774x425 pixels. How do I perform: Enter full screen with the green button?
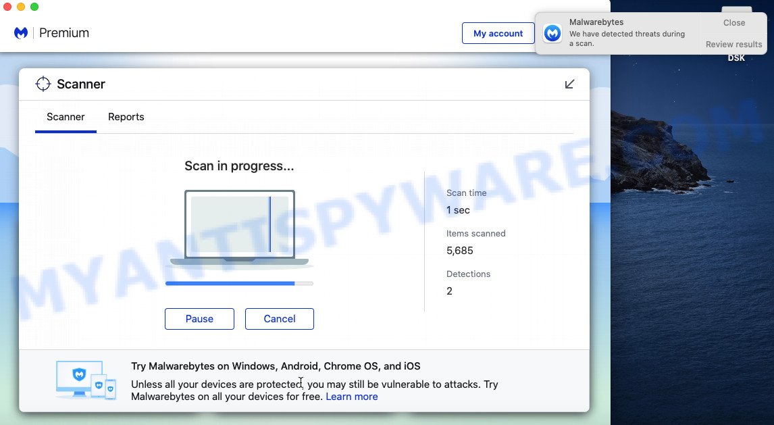click(34, 7)
